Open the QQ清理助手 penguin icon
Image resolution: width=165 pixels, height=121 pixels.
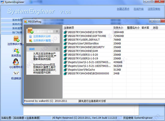point(16,62)
